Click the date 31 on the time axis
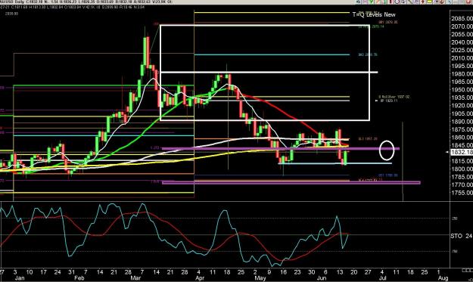The height and width of the screenshot is (282, 473). click(x=71, y=272)
